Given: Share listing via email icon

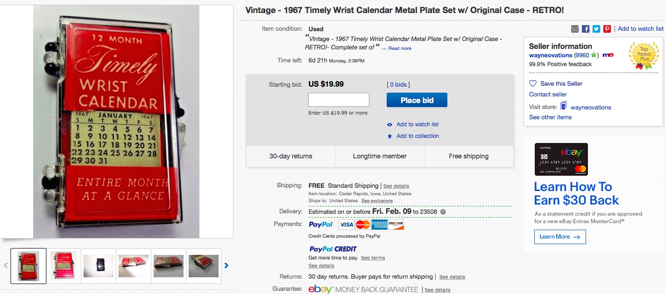Looking at the screenshot, I should (575, 29).
